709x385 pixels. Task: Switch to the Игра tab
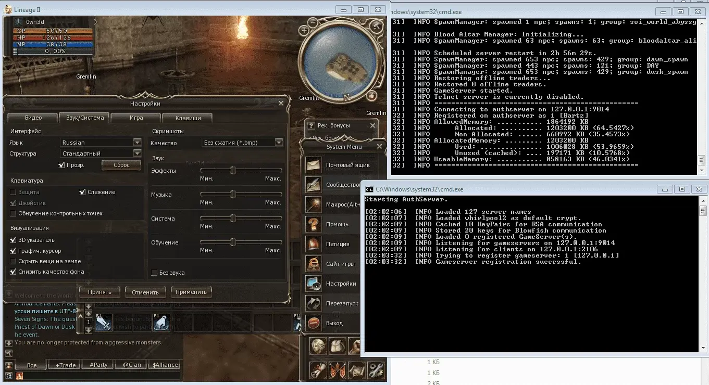click(x=136, y=118)
